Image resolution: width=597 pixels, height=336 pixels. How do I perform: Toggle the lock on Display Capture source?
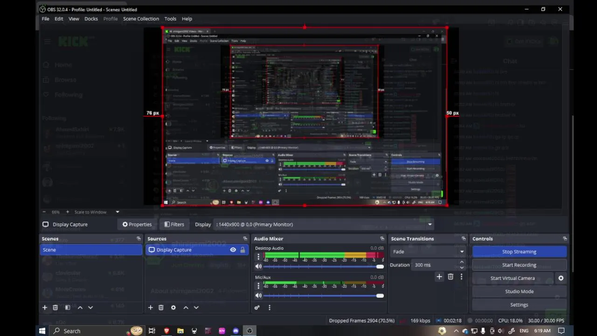pyautogui.click(x=243, y=250)
